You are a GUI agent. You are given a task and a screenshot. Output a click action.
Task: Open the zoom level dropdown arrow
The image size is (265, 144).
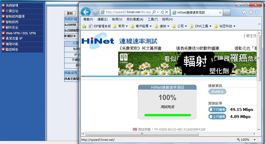254,140
